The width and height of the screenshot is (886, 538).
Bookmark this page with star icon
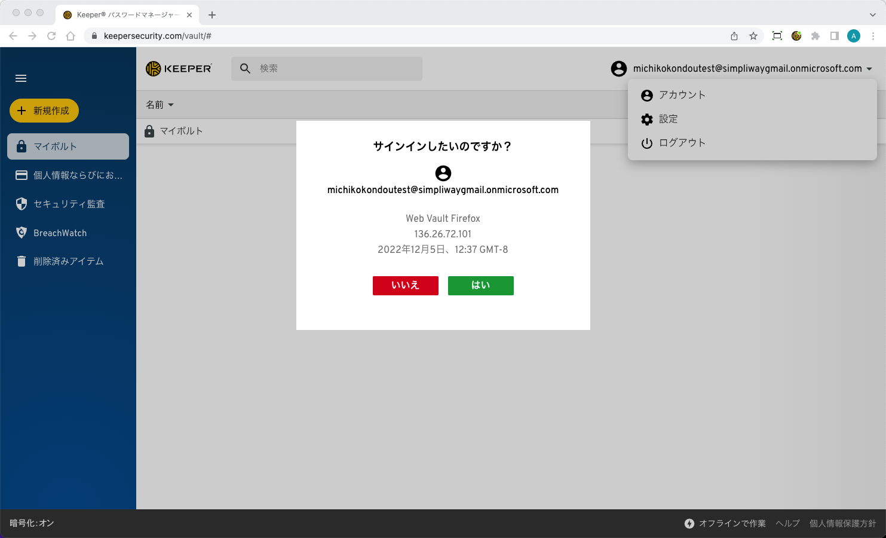(x=753, y=36)
